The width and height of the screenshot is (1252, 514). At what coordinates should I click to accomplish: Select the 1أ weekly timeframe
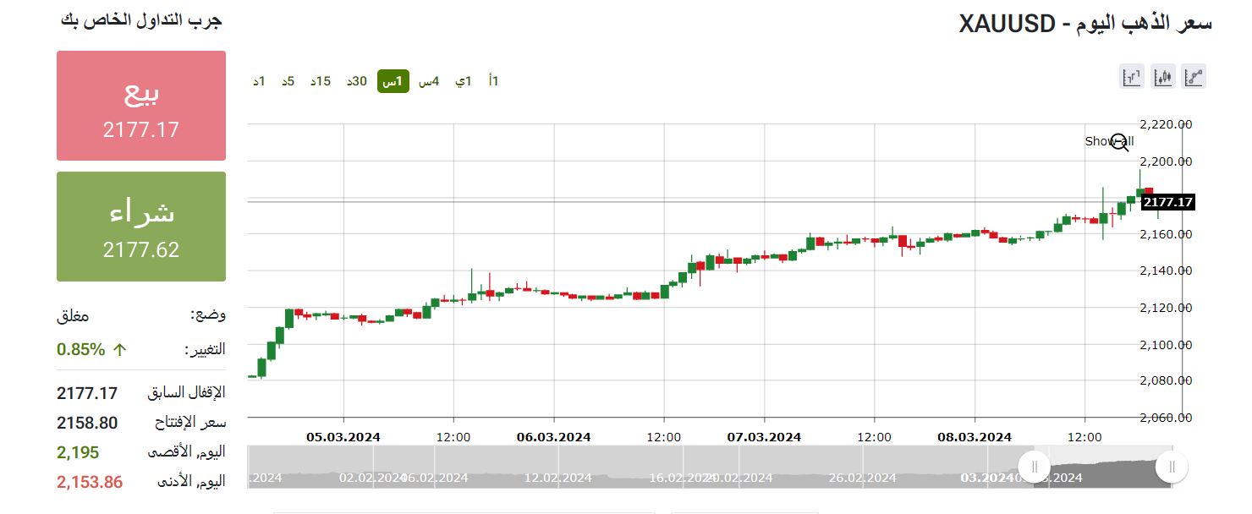coord(494,81)
